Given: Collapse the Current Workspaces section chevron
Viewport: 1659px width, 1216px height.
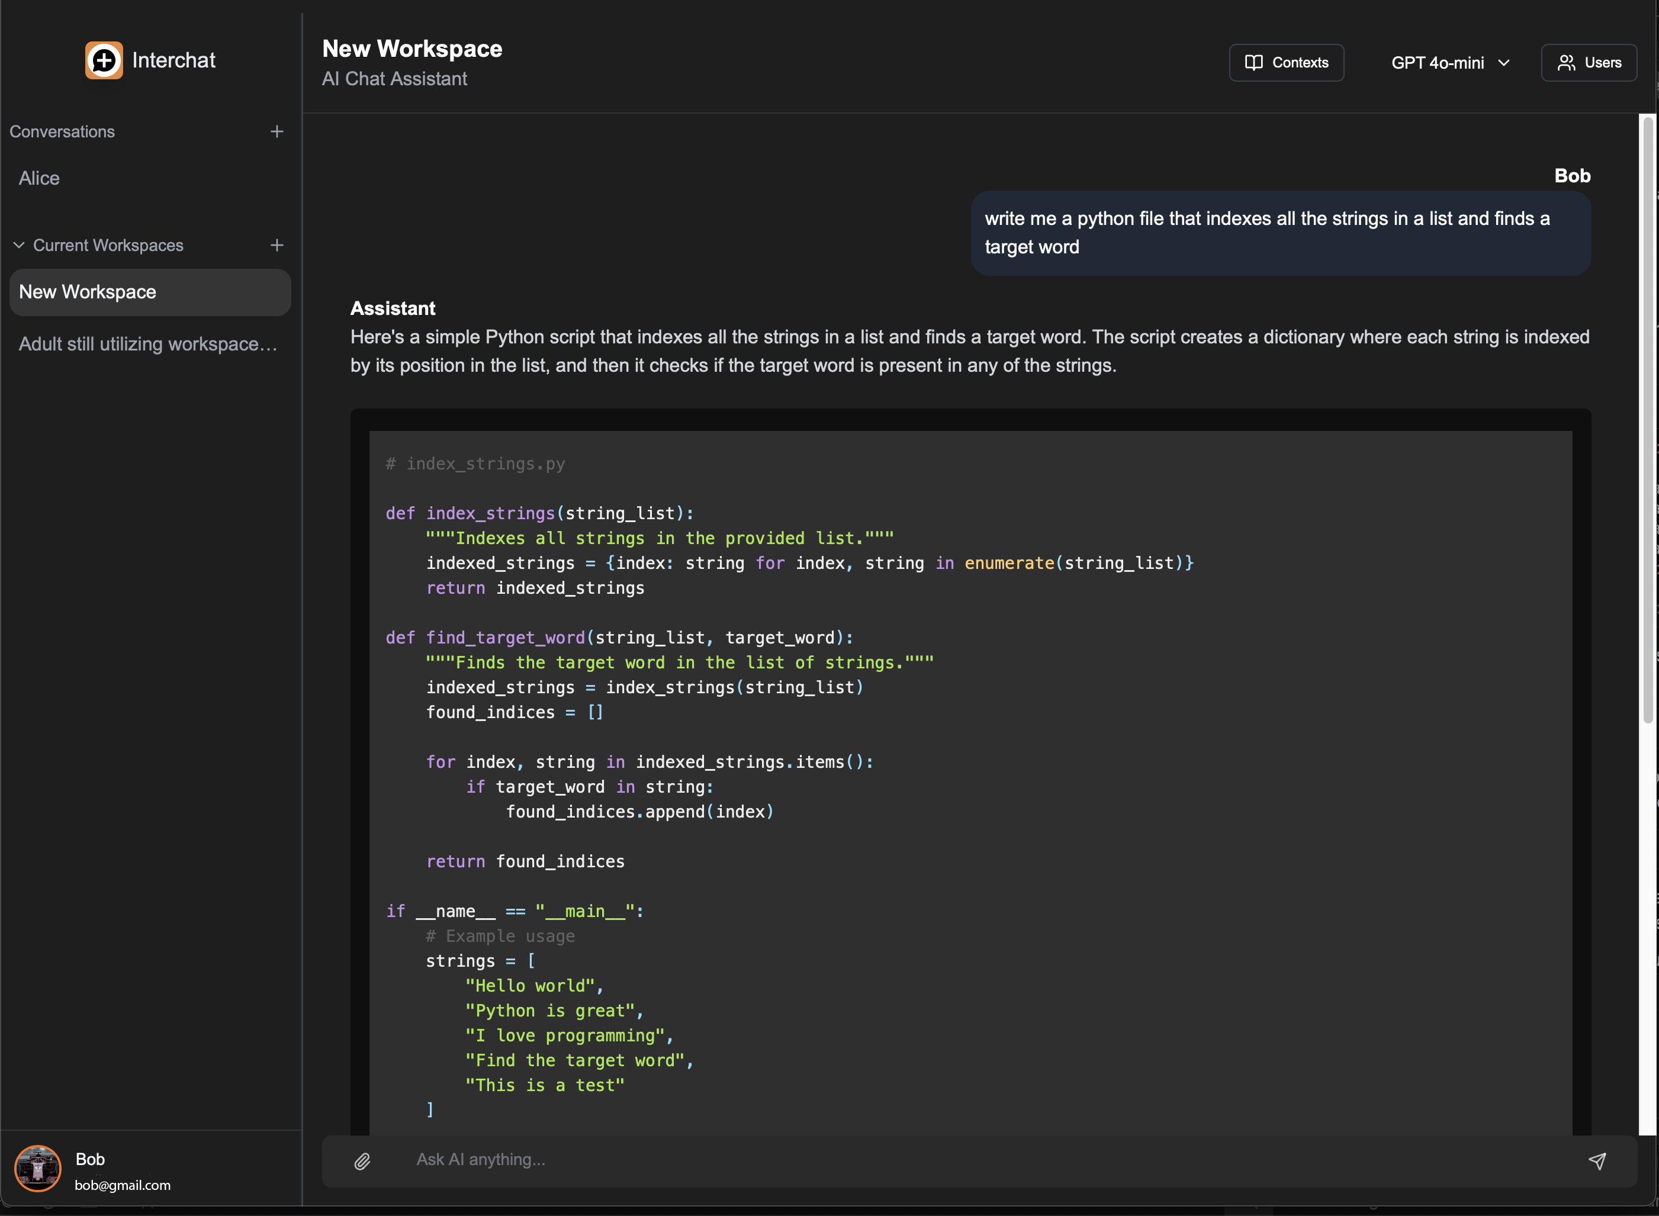Looking at the screenshot, I should (x=19, y=245).
